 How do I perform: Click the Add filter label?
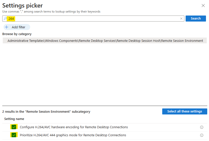pos(19,27)
